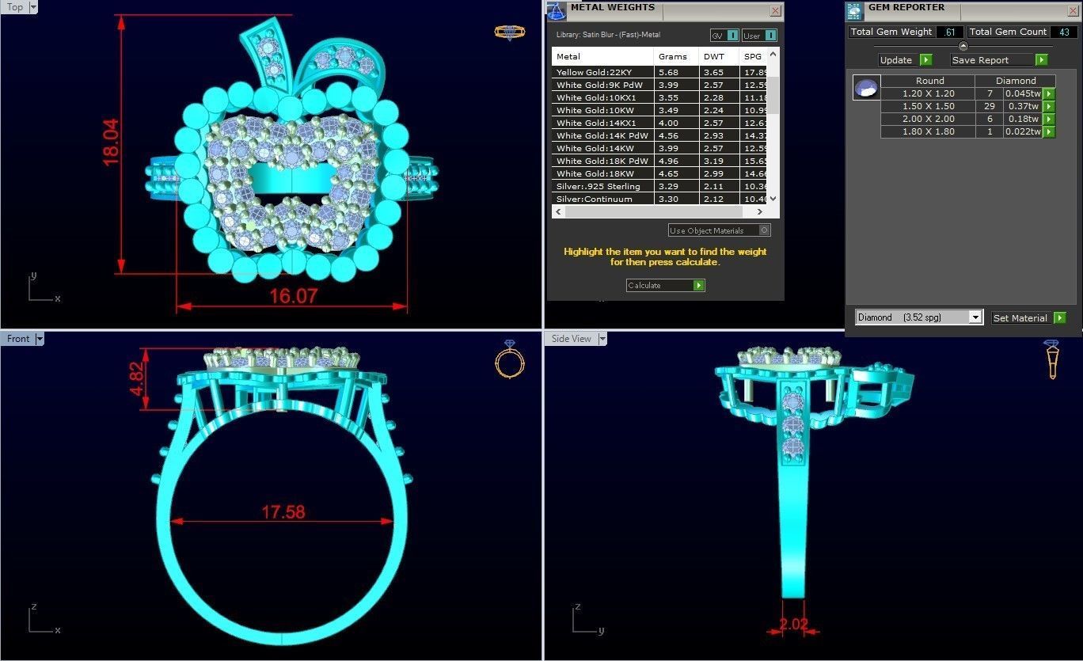1083x661 pixels.
Task: Select the Yellow Gold:22KY row
Action: [659, 72]
